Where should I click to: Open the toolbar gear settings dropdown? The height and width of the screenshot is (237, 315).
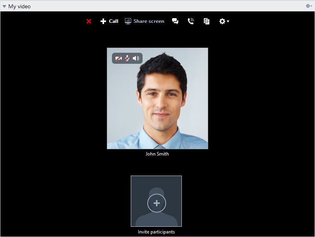tap(224, 21)
